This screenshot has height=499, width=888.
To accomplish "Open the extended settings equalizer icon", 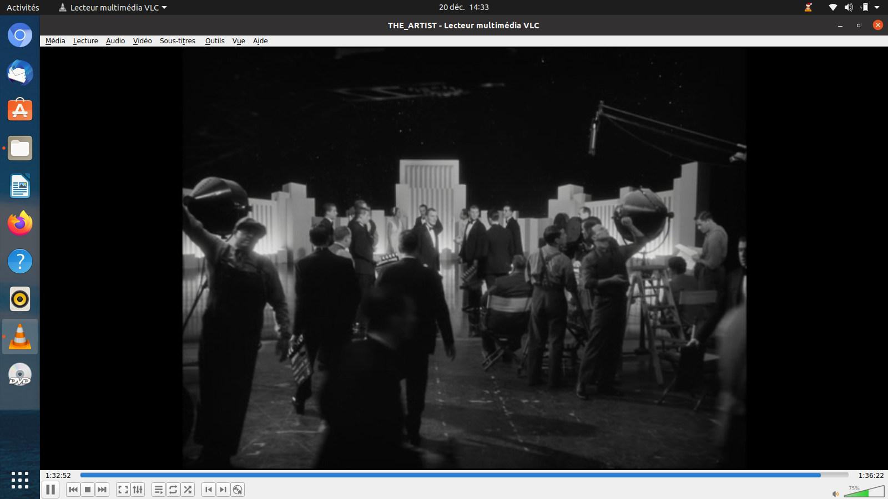I will coord(138,490).
